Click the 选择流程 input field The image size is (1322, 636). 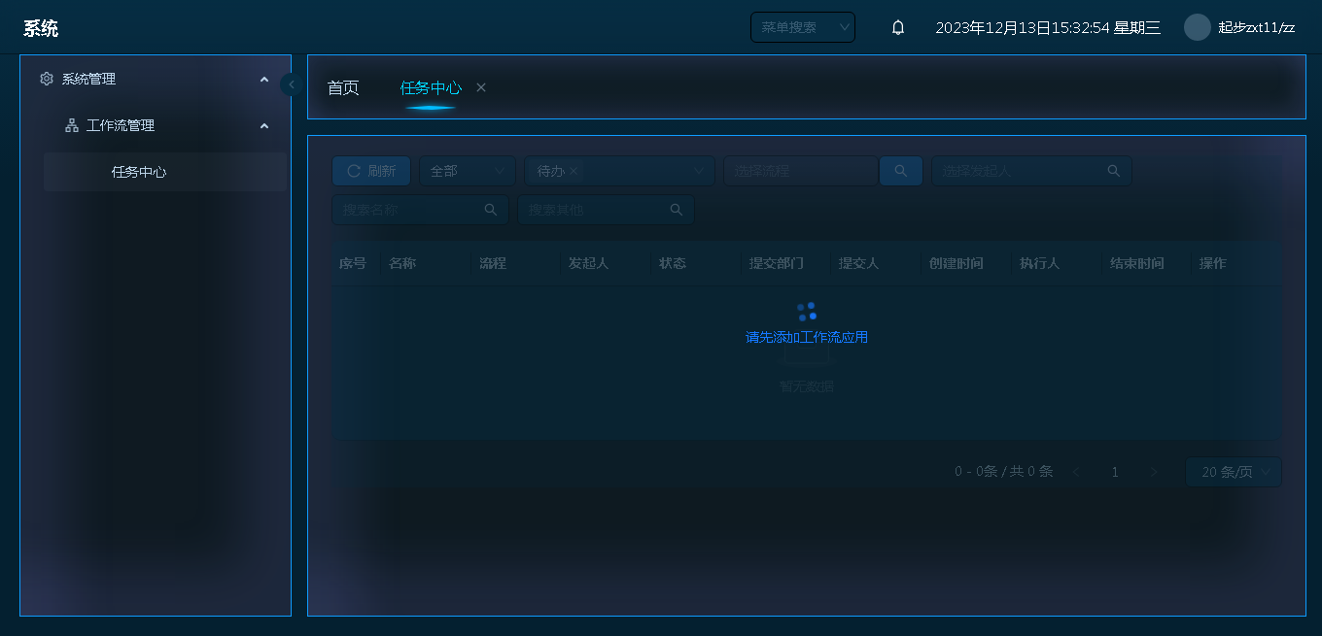tap(800, 171)
